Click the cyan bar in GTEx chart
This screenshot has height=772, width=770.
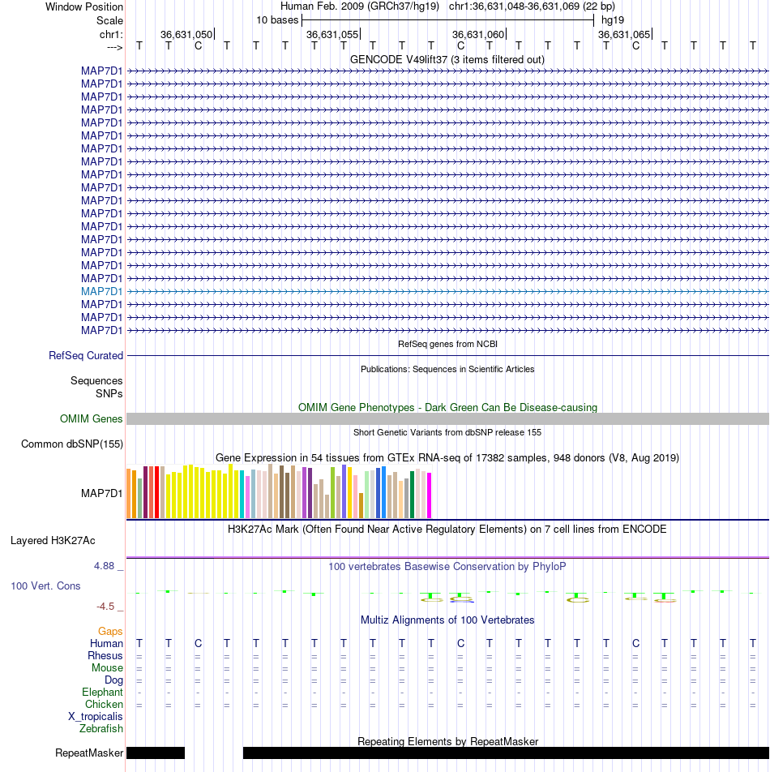pyautogui.click(x=242, y=495)
